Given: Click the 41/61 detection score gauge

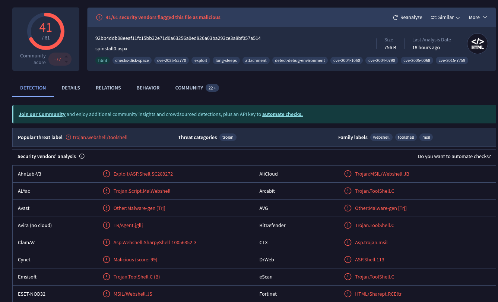Looking at the screenshot, I should coord(46,31).
